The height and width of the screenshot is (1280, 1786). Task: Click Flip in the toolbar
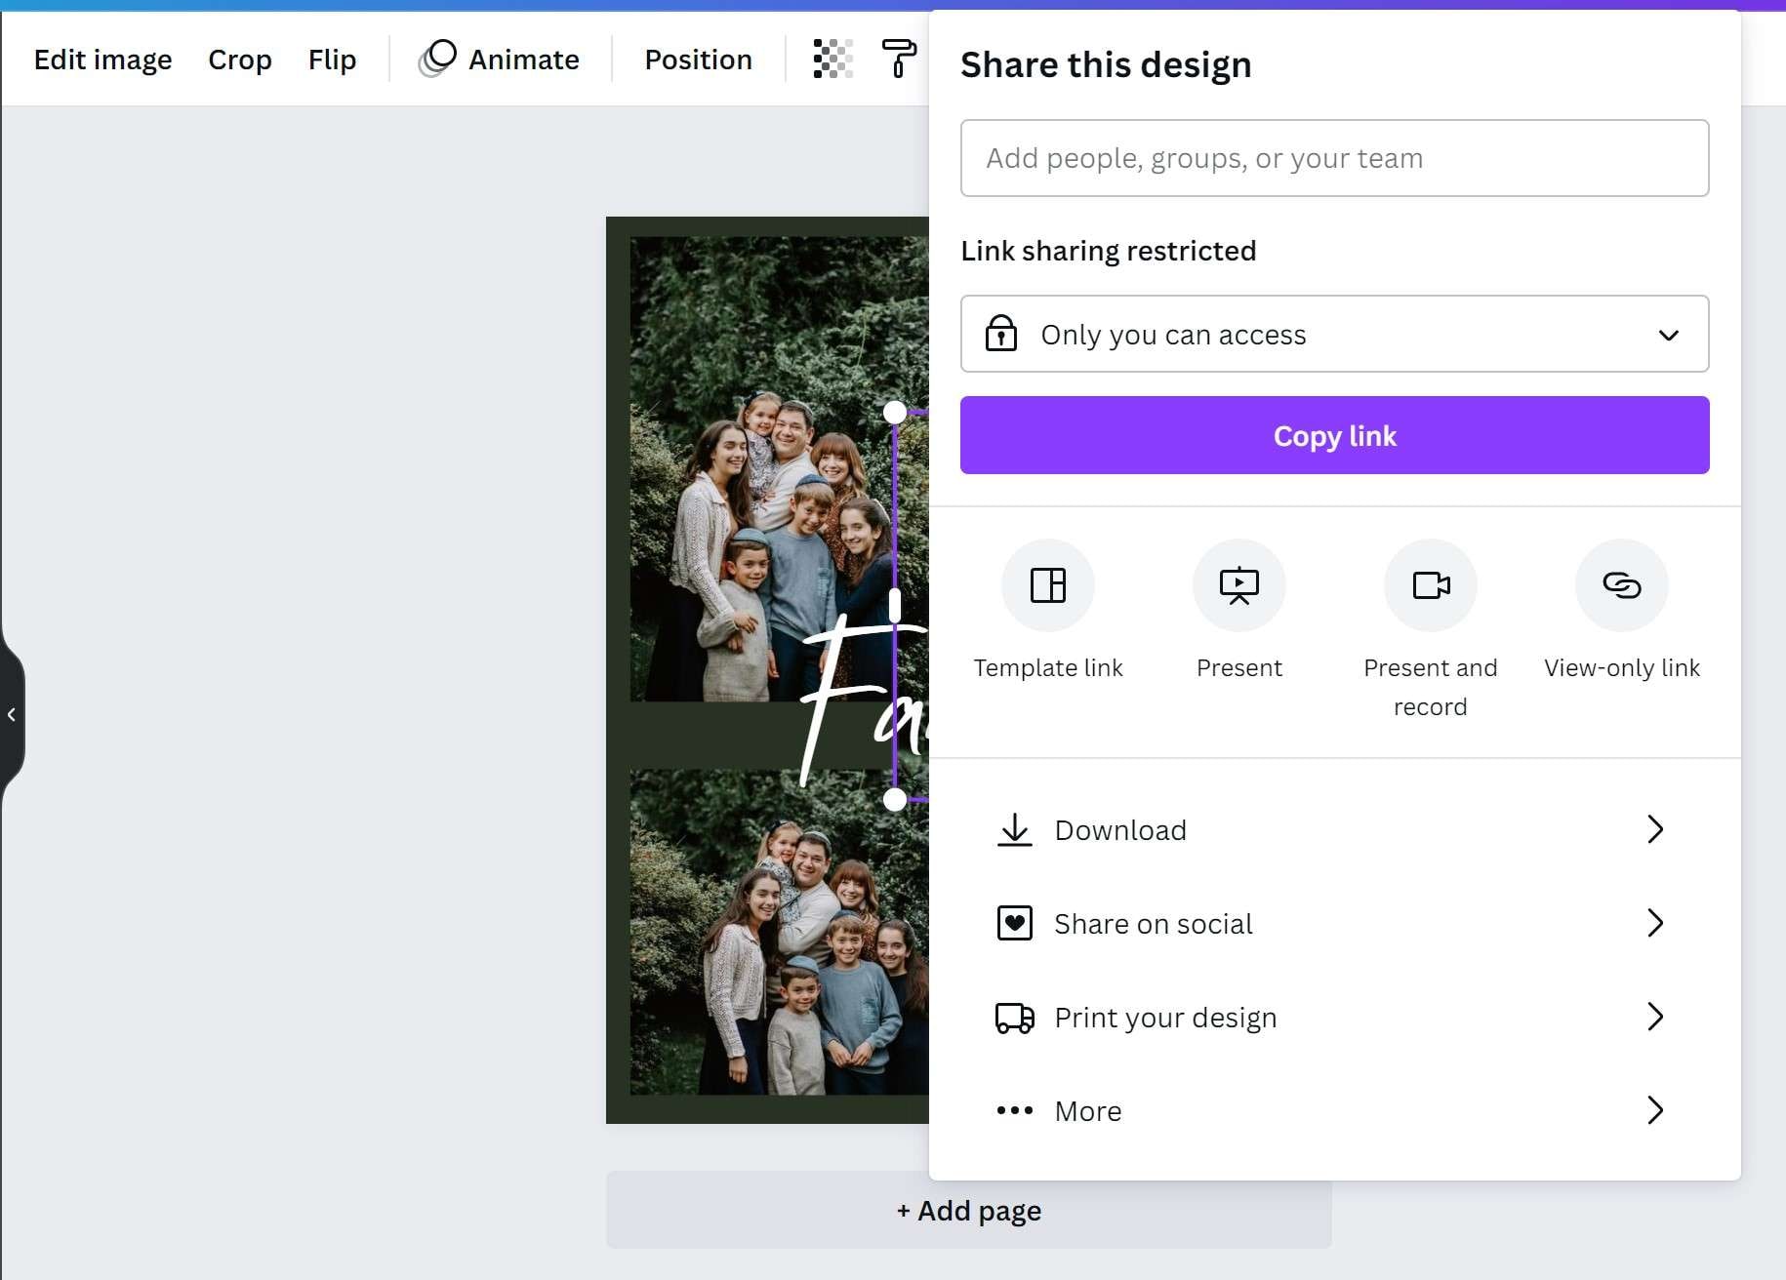pos(332,60)
